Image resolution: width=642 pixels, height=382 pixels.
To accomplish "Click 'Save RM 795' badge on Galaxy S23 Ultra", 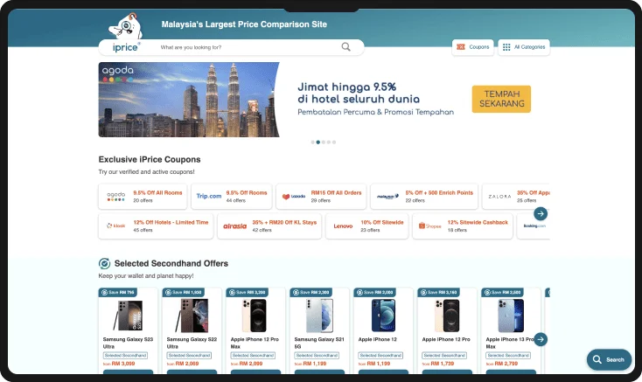I will 118,293.
